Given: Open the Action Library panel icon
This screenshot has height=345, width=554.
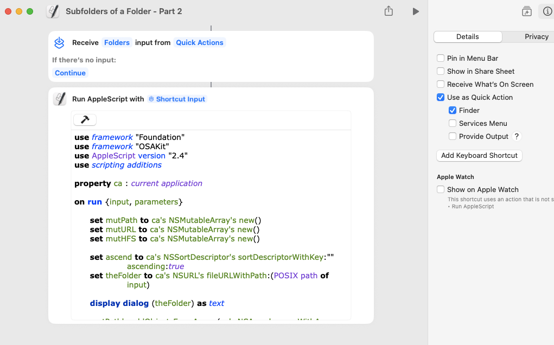Looking at the screenshot, I should [x=526, y=11].
